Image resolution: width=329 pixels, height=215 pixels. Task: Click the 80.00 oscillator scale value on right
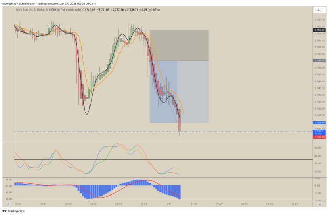(x=317, y=148)
